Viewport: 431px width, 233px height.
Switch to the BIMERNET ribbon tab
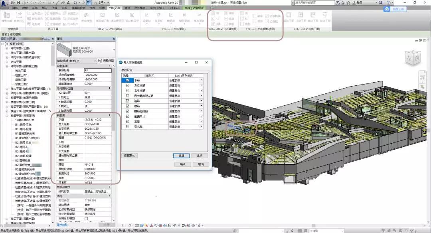click(x=156, y=8)
